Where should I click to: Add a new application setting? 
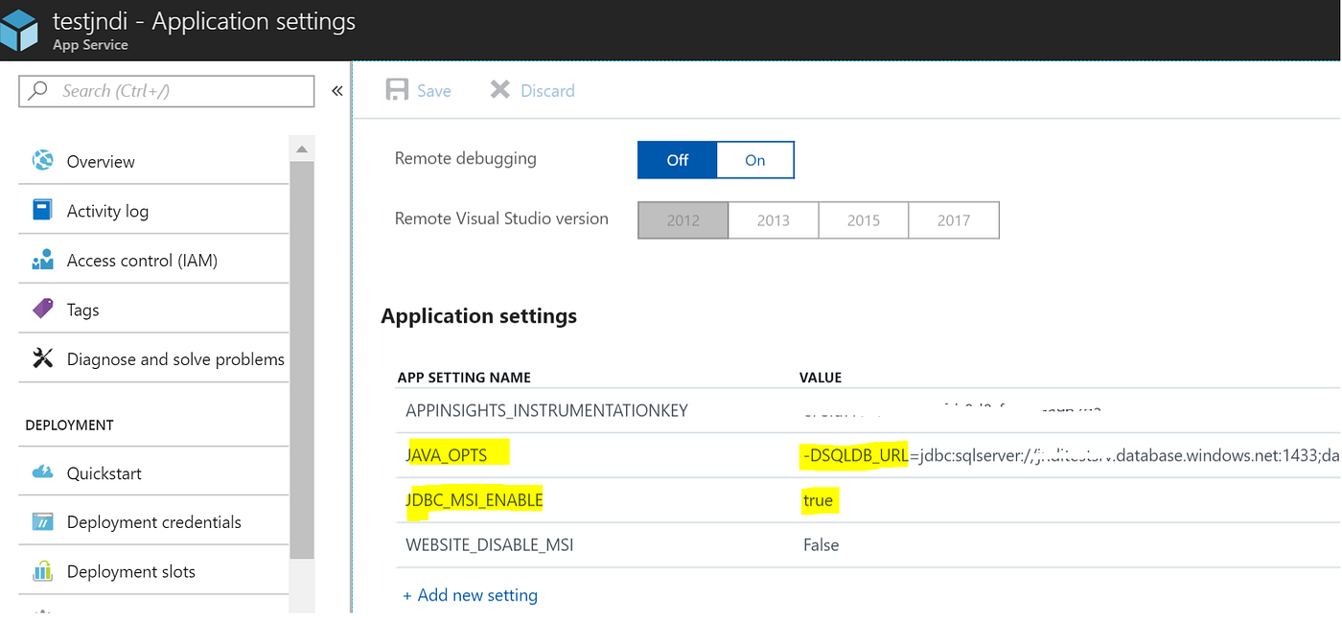470,594
